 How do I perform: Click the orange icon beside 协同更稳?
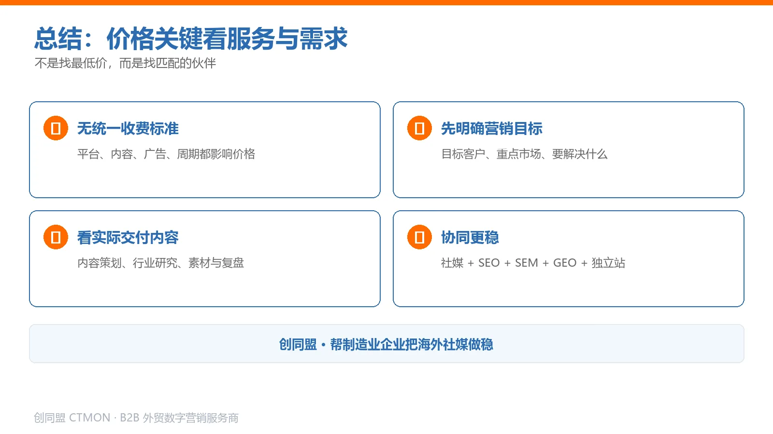pyautogui.click(x=419, y=237)
